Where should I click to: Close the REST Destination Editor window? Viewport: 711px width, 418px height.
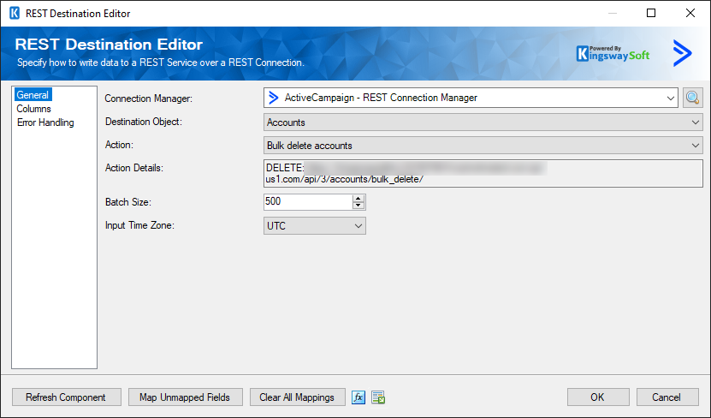(x=690, y=13)
